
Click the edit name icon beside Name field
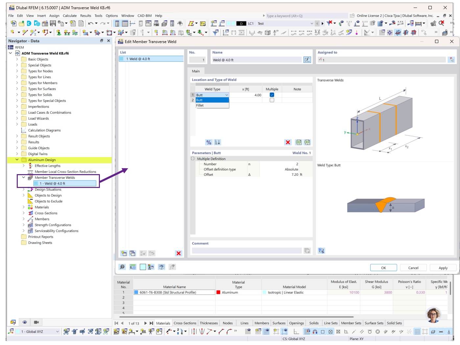307,60
